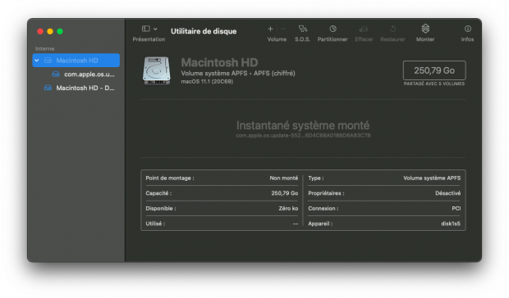Select Macintosh HD - D... data volume
This screenshot has width=509, height=298.
tap(76, 88)
